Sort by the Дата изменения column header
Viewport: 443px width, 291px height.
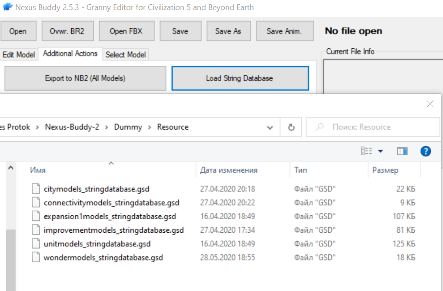[243, 170]
